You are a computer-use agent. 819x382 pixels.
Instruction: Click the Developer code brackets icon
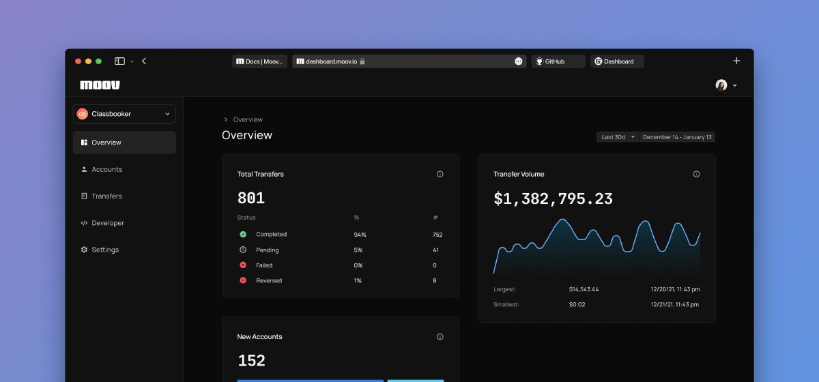84,223
